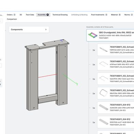Open the Comparison tab
Viewport: 134px width, 134px height.
coord(12,19)
